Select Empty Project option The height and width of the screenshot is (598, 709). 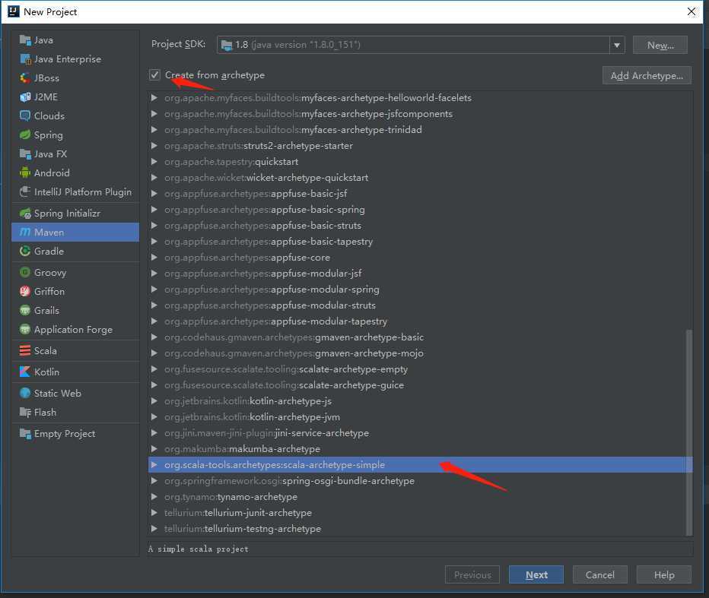coord(75,434)
